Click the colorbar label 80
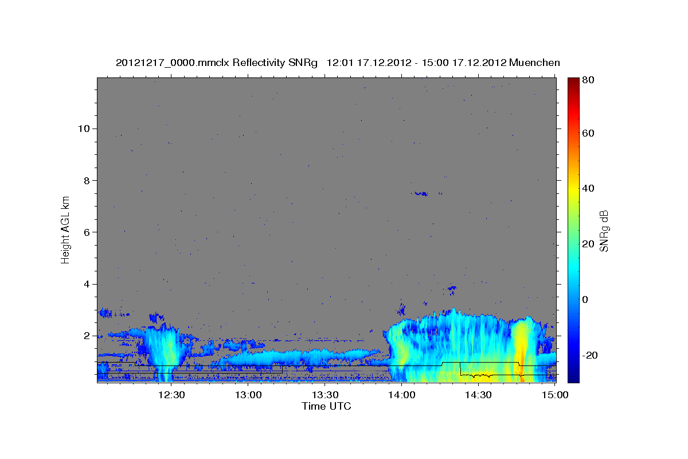 [x=589, y=80]
